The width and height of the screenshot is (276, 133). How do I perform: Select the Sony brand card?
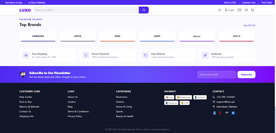157,36
